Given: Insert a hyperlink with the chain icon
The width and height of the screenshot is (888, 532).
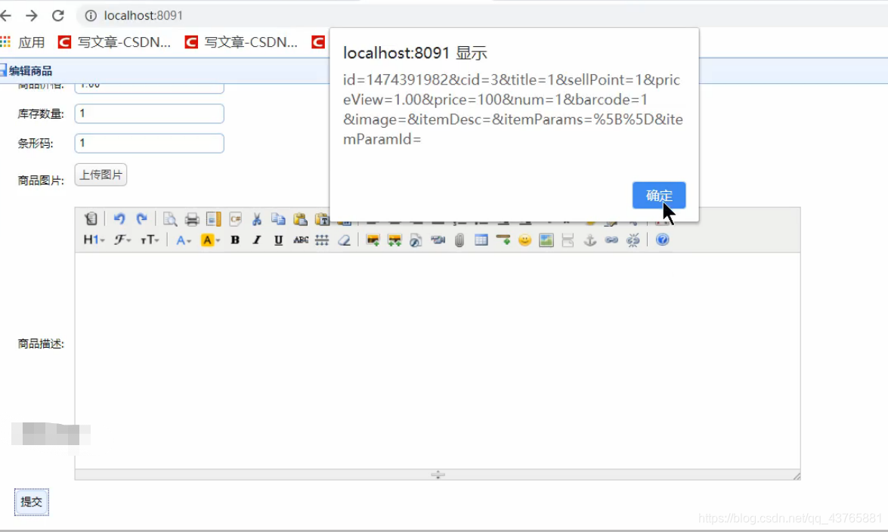Looking at the screenshot, I should coord(611,240).
